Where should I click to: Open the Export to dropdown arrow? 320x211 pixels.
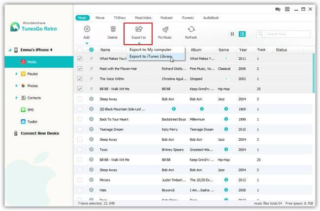[139, 43]
